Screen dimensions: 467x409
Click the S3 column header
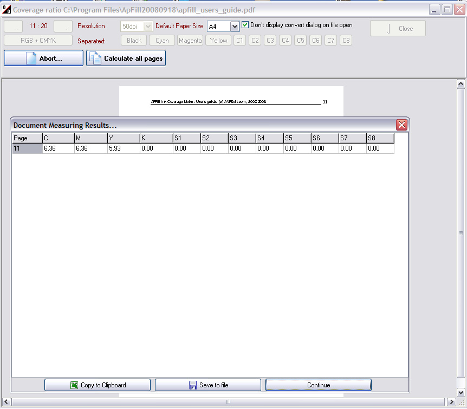click(x=242, y=138)
